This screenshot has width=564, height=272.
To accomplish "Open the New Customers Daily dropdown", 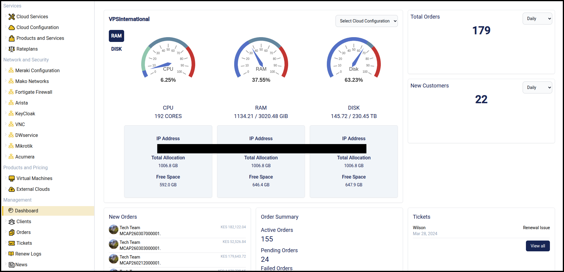I will coord(537,87).
